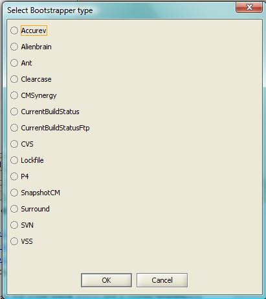Cancel the bootstrapper selection dialog

(x=162, y=280)
